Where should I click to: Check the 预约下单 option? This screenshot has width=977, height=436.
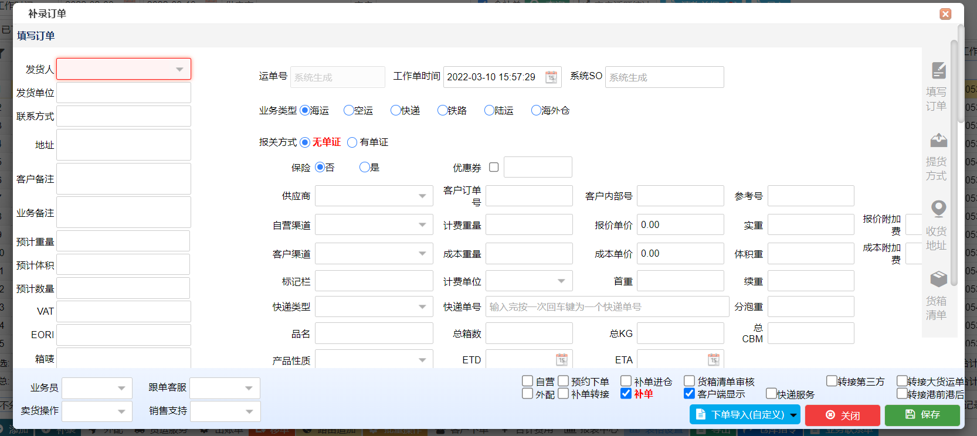tap(563, 381)
